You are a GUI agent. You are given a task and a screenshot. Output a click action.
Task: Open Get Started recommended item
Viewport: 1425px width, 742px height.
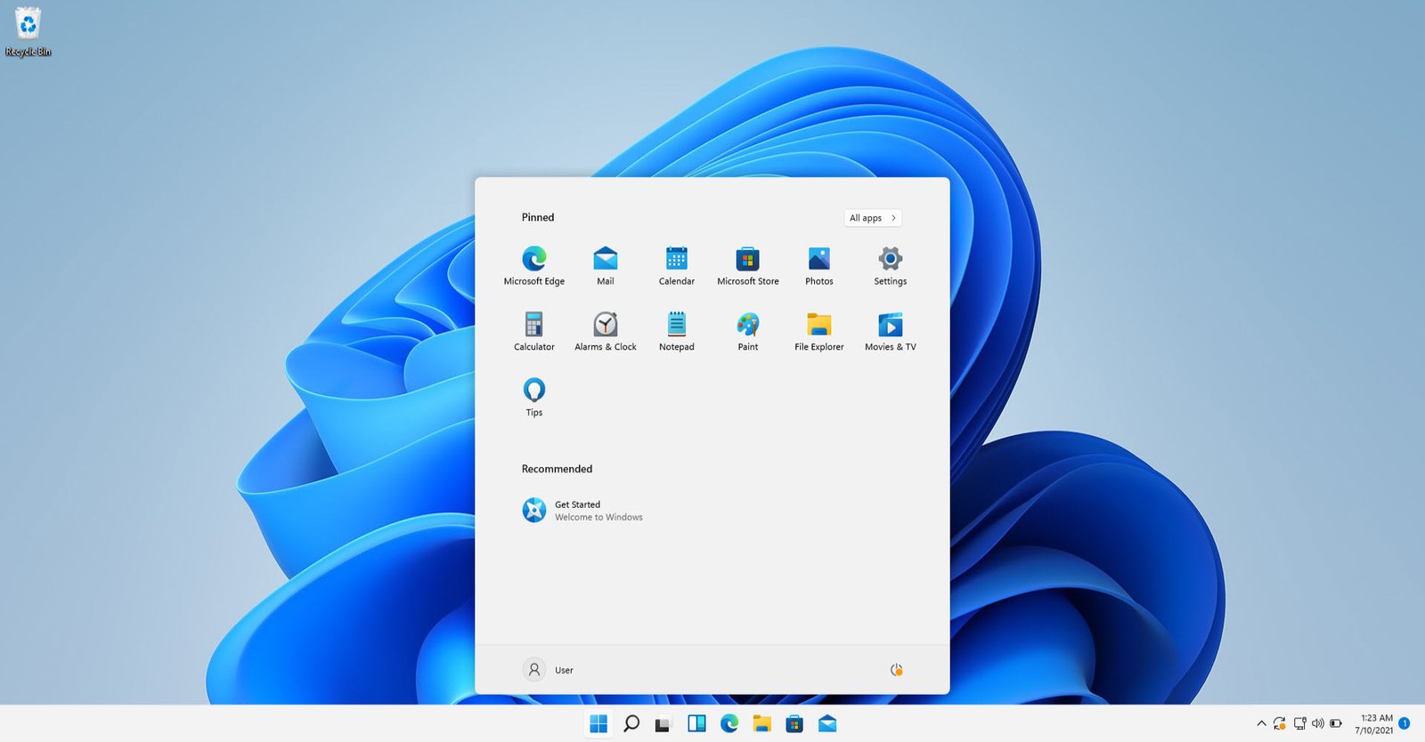[x=582, y=511]
